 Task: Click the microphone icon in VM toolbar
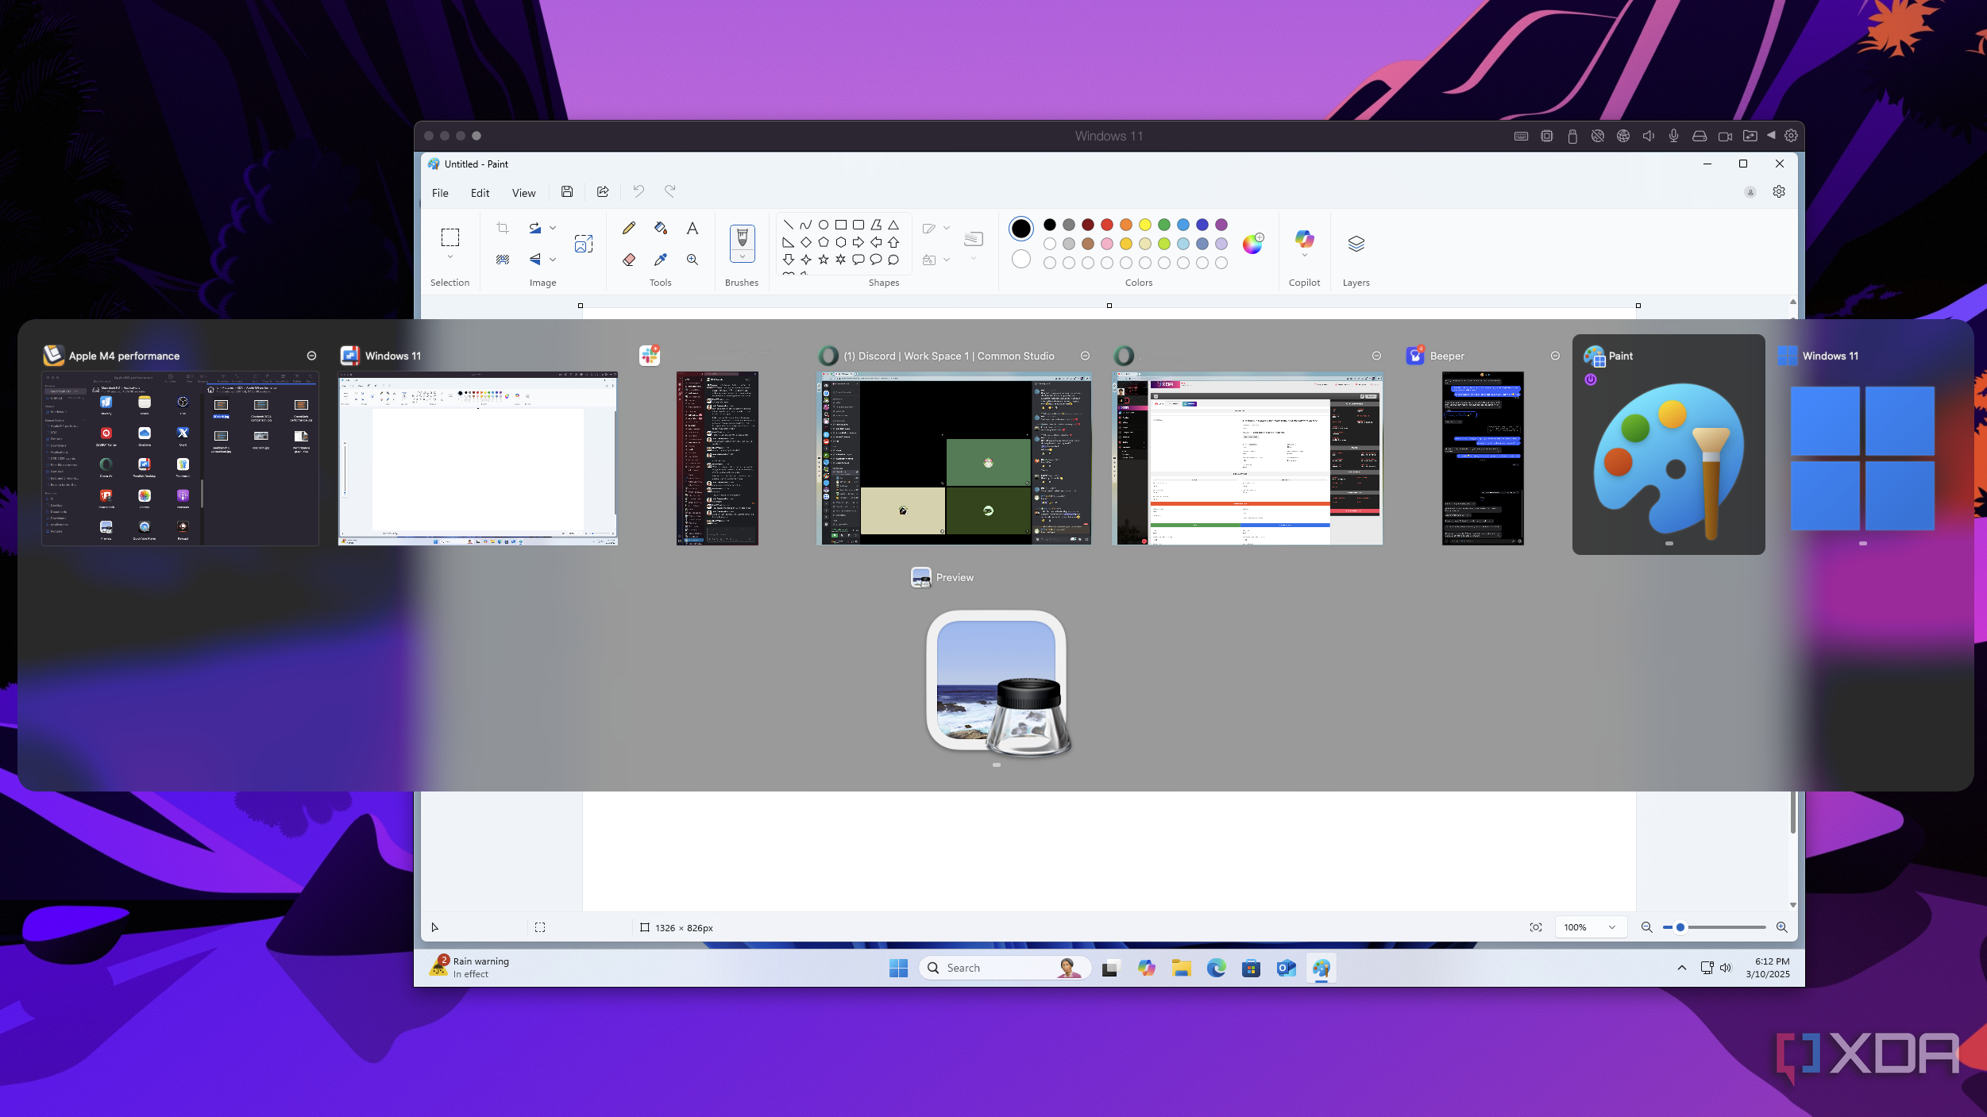(x=1673, y=136)
